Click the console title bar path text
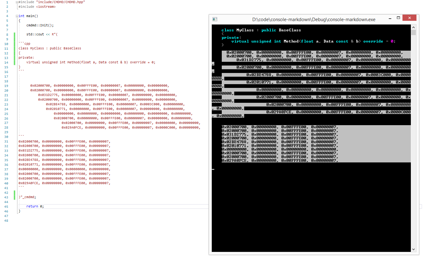 (x=314, y=19)
